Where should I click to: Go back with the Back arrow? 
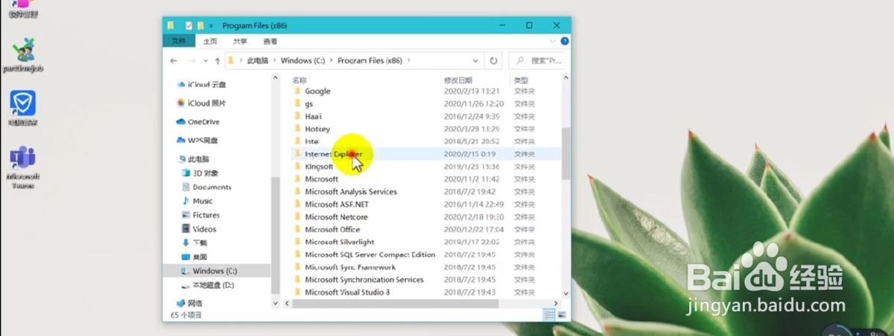click(173, 60)
